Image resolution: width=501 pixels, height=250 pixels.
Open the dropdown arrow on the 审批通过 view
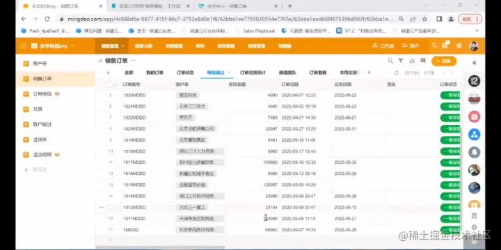[x=229, y=73]
